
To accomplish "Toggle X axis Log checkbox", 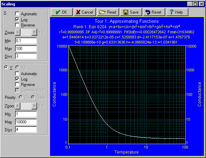I will pos(17,20).
